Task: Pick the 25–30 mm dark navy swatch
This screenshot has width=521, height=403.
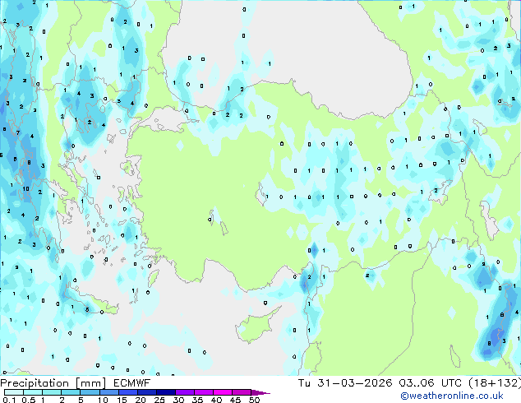Action: (x=165, y=392)
